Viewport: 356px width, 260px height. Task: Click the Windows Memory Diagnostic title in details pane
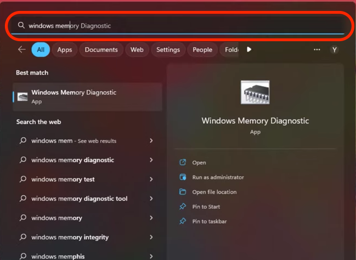pos(255,121)
